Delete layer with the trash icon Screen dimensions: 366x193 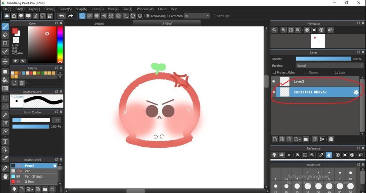(x=331, y=139)
